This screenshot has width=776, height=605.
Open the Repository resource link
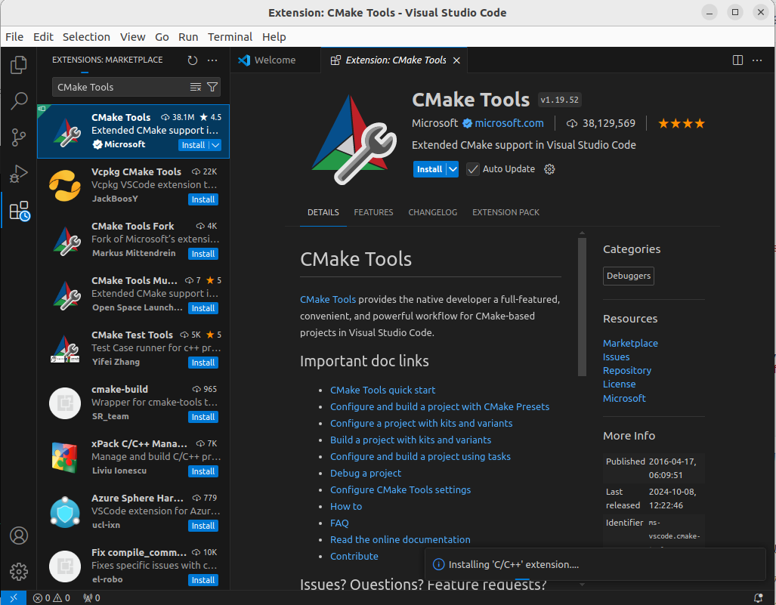coord(626,371)
